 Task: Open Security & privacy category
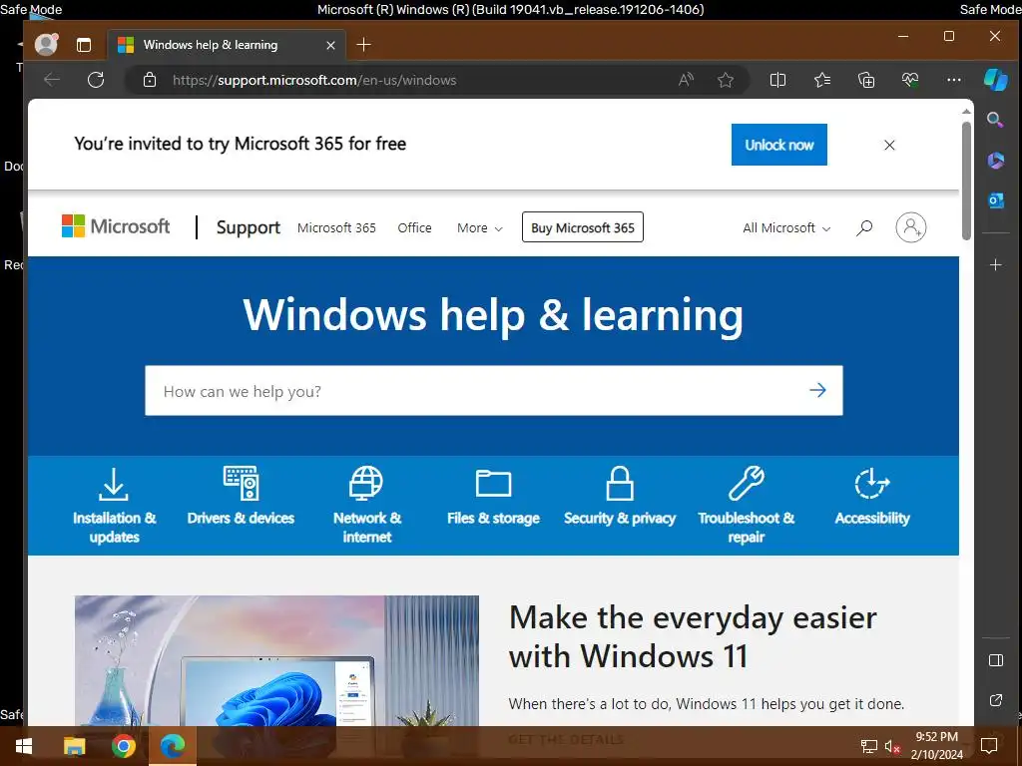(620, 497)
